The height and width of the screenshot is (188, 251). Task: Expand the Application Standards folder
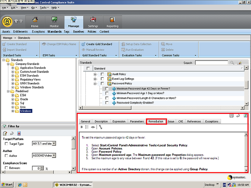13,68
